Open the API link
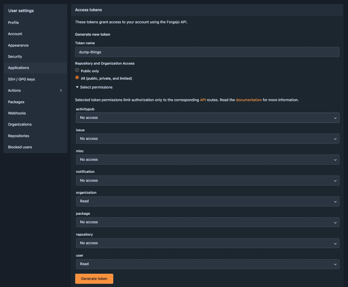The image size is (348, 287). [203, 100]
